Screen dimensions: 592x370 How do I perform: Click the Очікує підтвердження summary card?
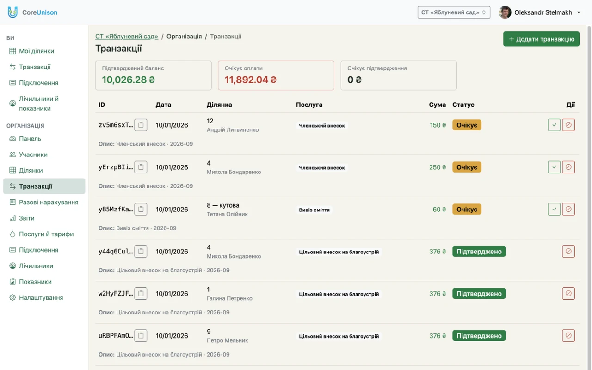pyautogui.click(x=399, y=75)
